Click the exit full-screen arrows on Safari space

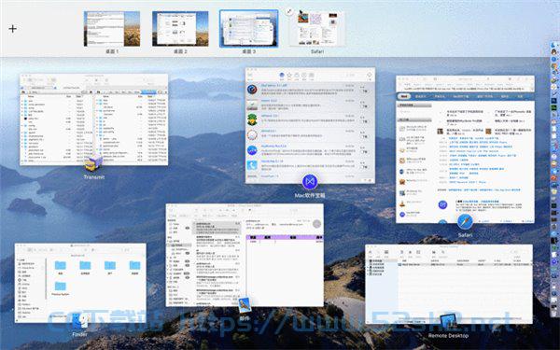click(x=289, y=12)
